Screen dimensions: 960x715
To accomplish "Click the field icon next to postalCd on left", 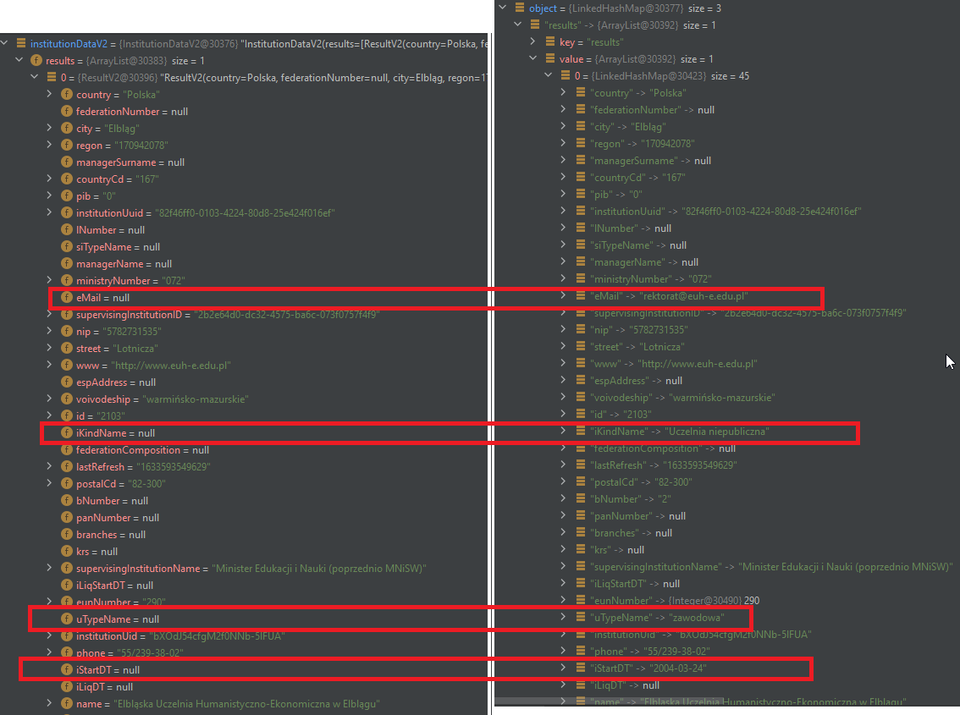I will click(67, 484).
